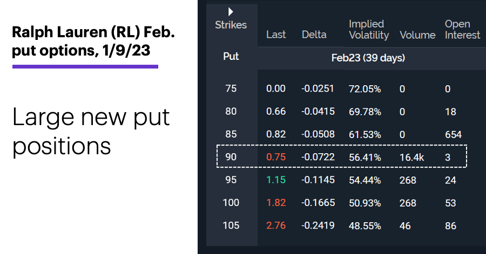Click the 0.75 last price in red

pyautogui.click(x=276, y=157)
